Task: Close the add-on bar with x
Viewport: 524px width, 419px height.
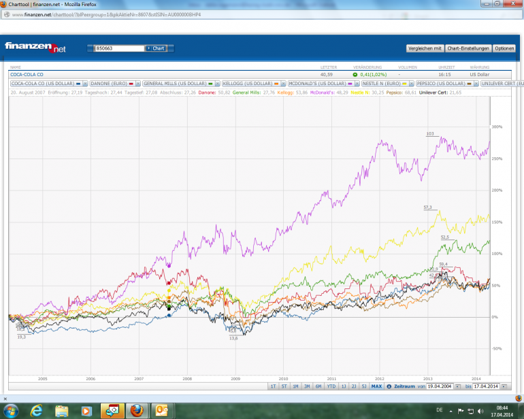Action: (5, 399)
